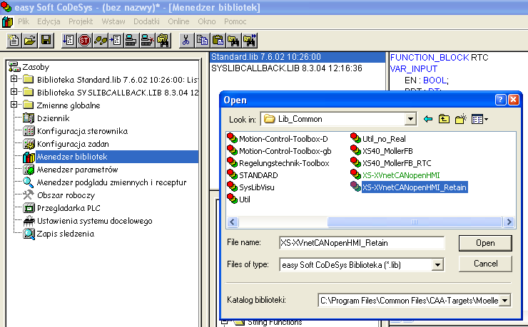
Task: Open the Look in folder dropdown
Action: click(x=410, y=119)
